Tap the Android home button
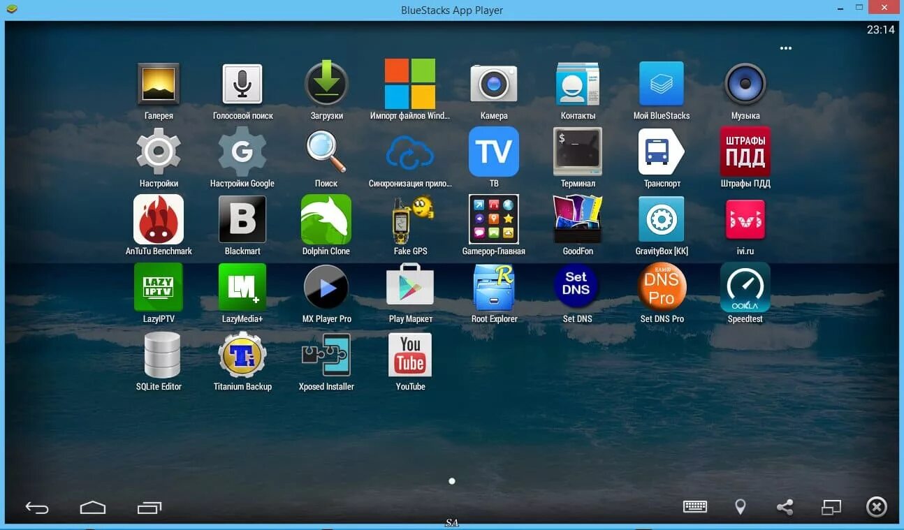Viewport: 904px width, 530px height. pyautogui.click(x=93, y=508)
